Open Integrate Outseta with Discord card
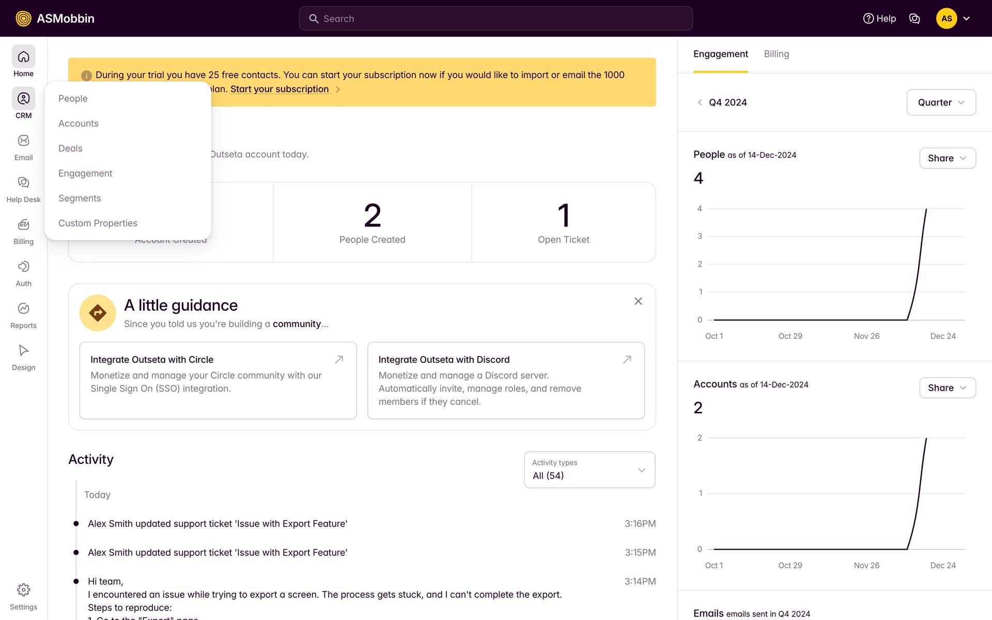 tap(505, 380)
